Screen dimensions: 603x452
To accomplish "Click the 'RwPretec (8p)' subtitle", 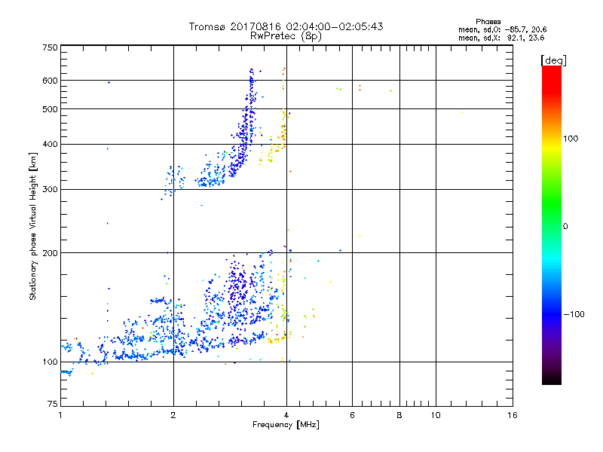I will click(x=286, y=36).
